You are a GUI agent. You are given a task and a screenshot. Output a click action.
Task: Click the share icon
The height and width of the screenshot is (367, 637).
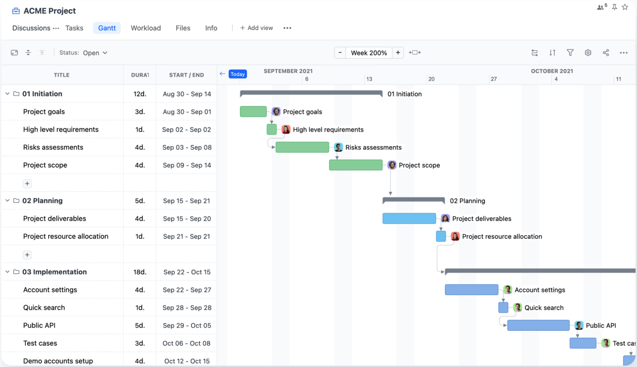click(x=606, y=52)
